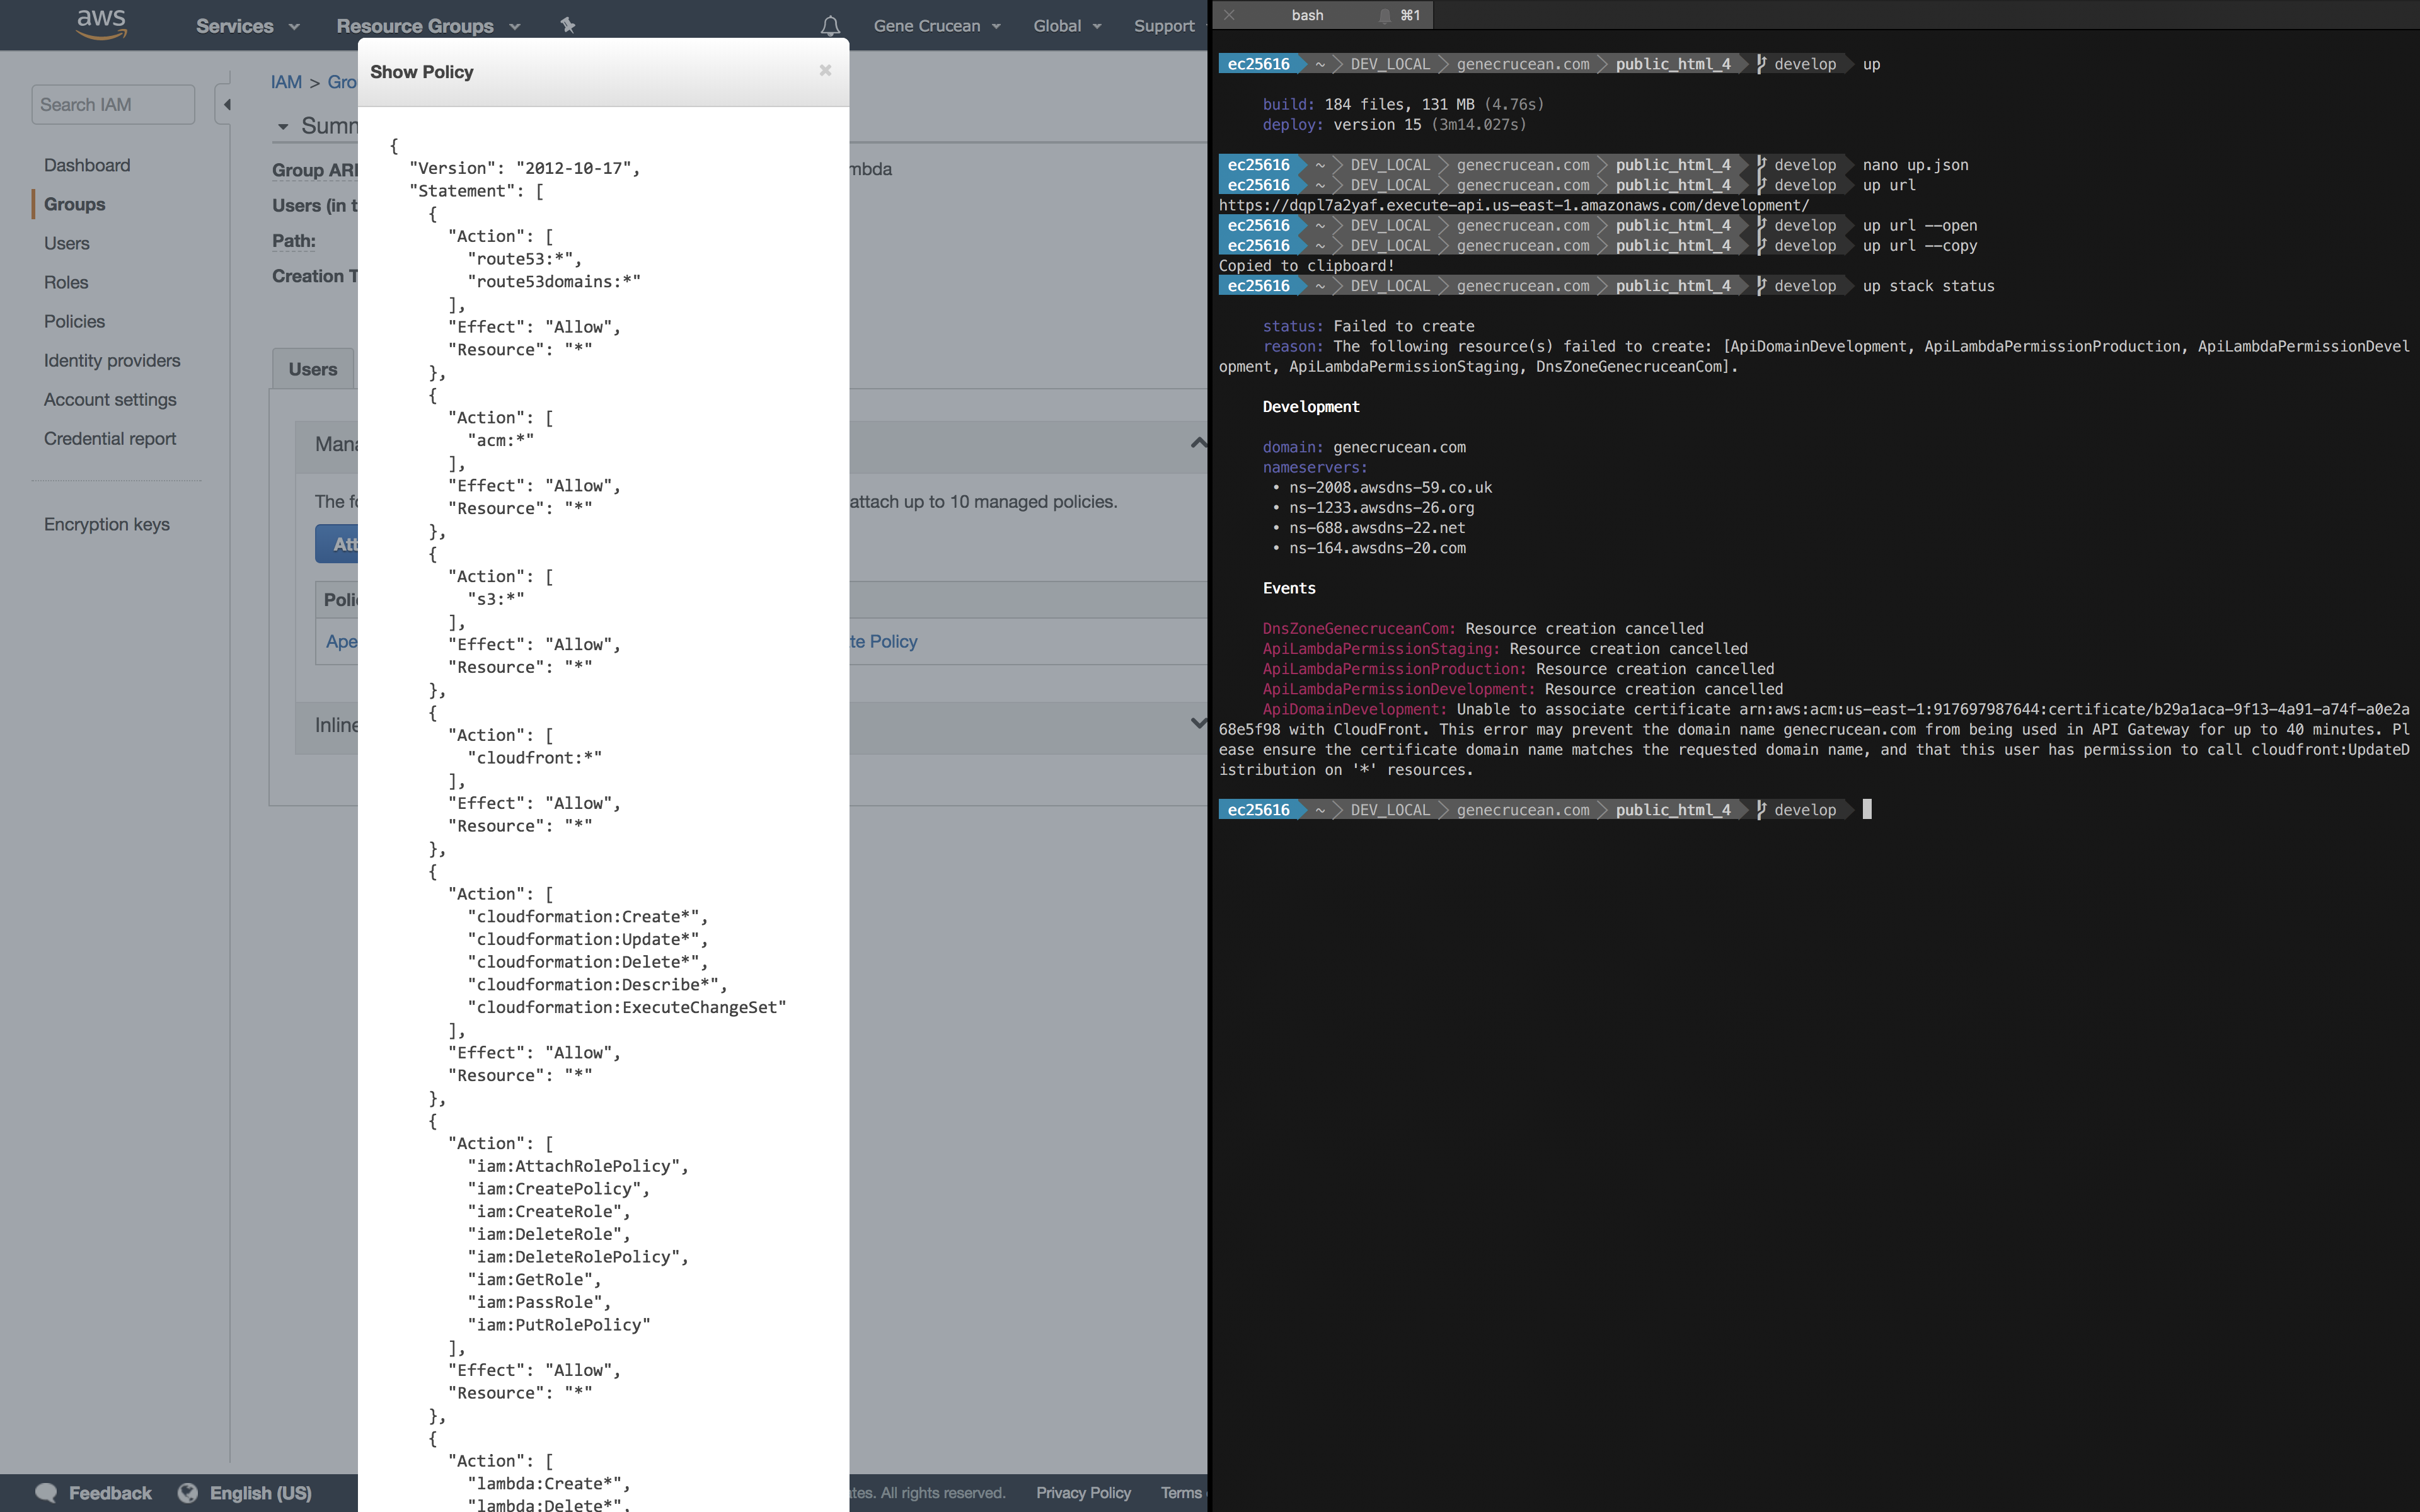Click the pin shortcut icon in AWS header
The width and height of the screenshot is (2420, 1512).
567,25
